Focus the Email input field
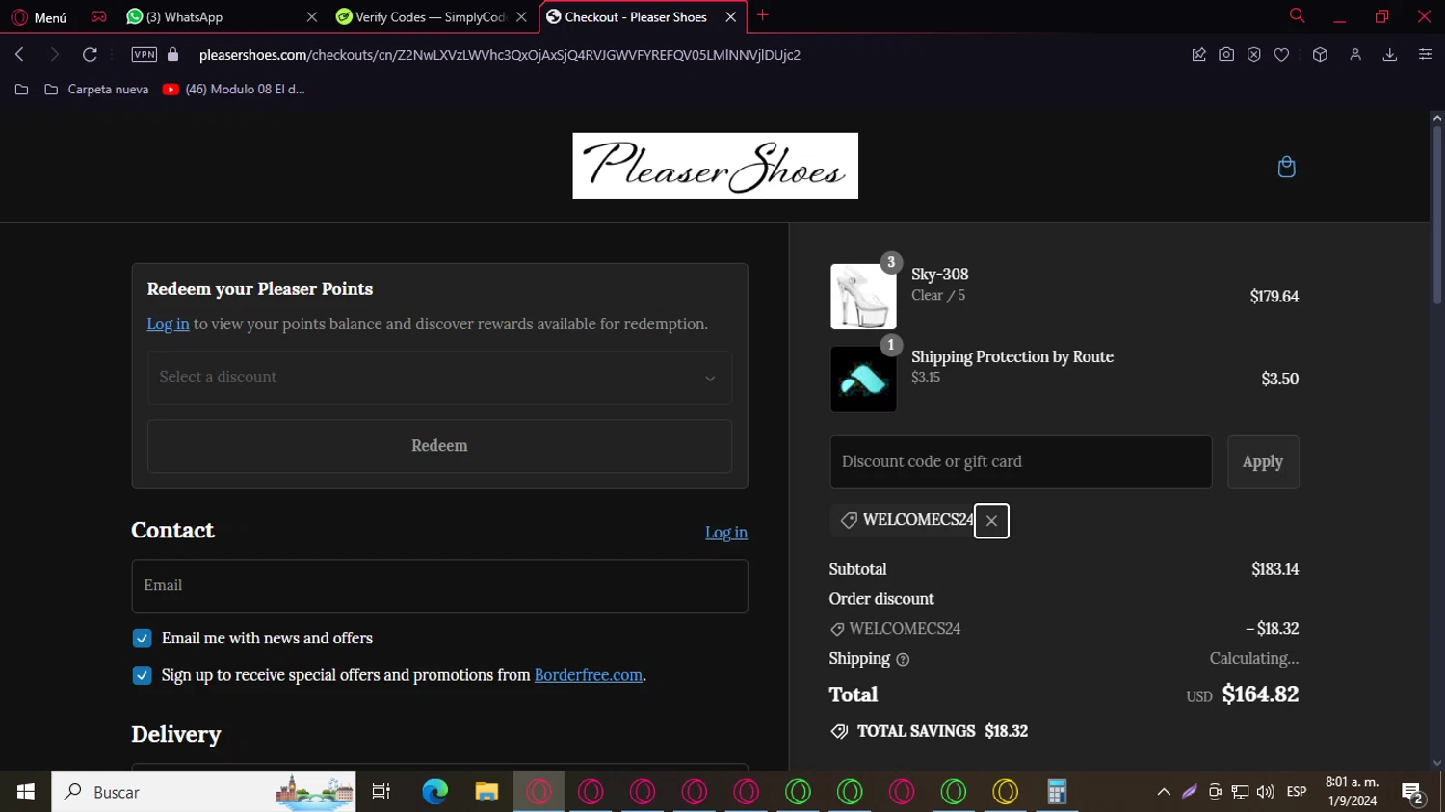This screenshot has height=812, width=1445. tap(439, 586)
